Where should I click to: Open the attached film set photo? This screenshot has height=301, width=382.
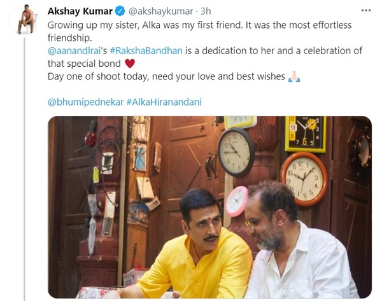pos(209,207)
